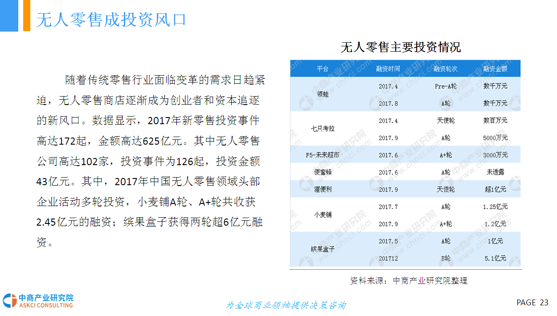
Task: Click the source note 资料来源：中商产业研究院整理
Action: point(409,281)
